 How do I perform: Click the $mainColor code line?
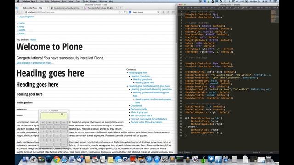[205, 26]
